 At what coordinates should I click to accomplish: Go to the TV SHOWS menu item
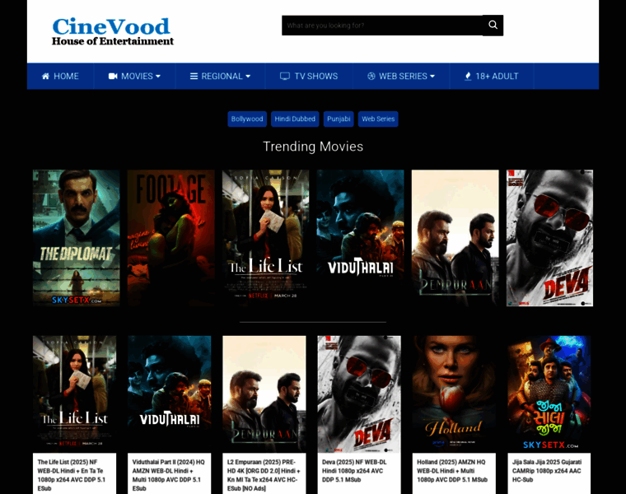tap(309, 77)
